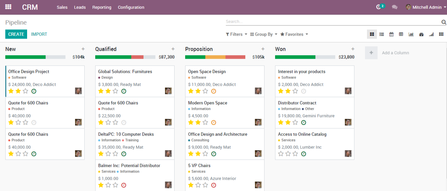Click activity clock on Open Space Design card
The width and height of the screenshot is (447, 191).
(x=214, y=91)
